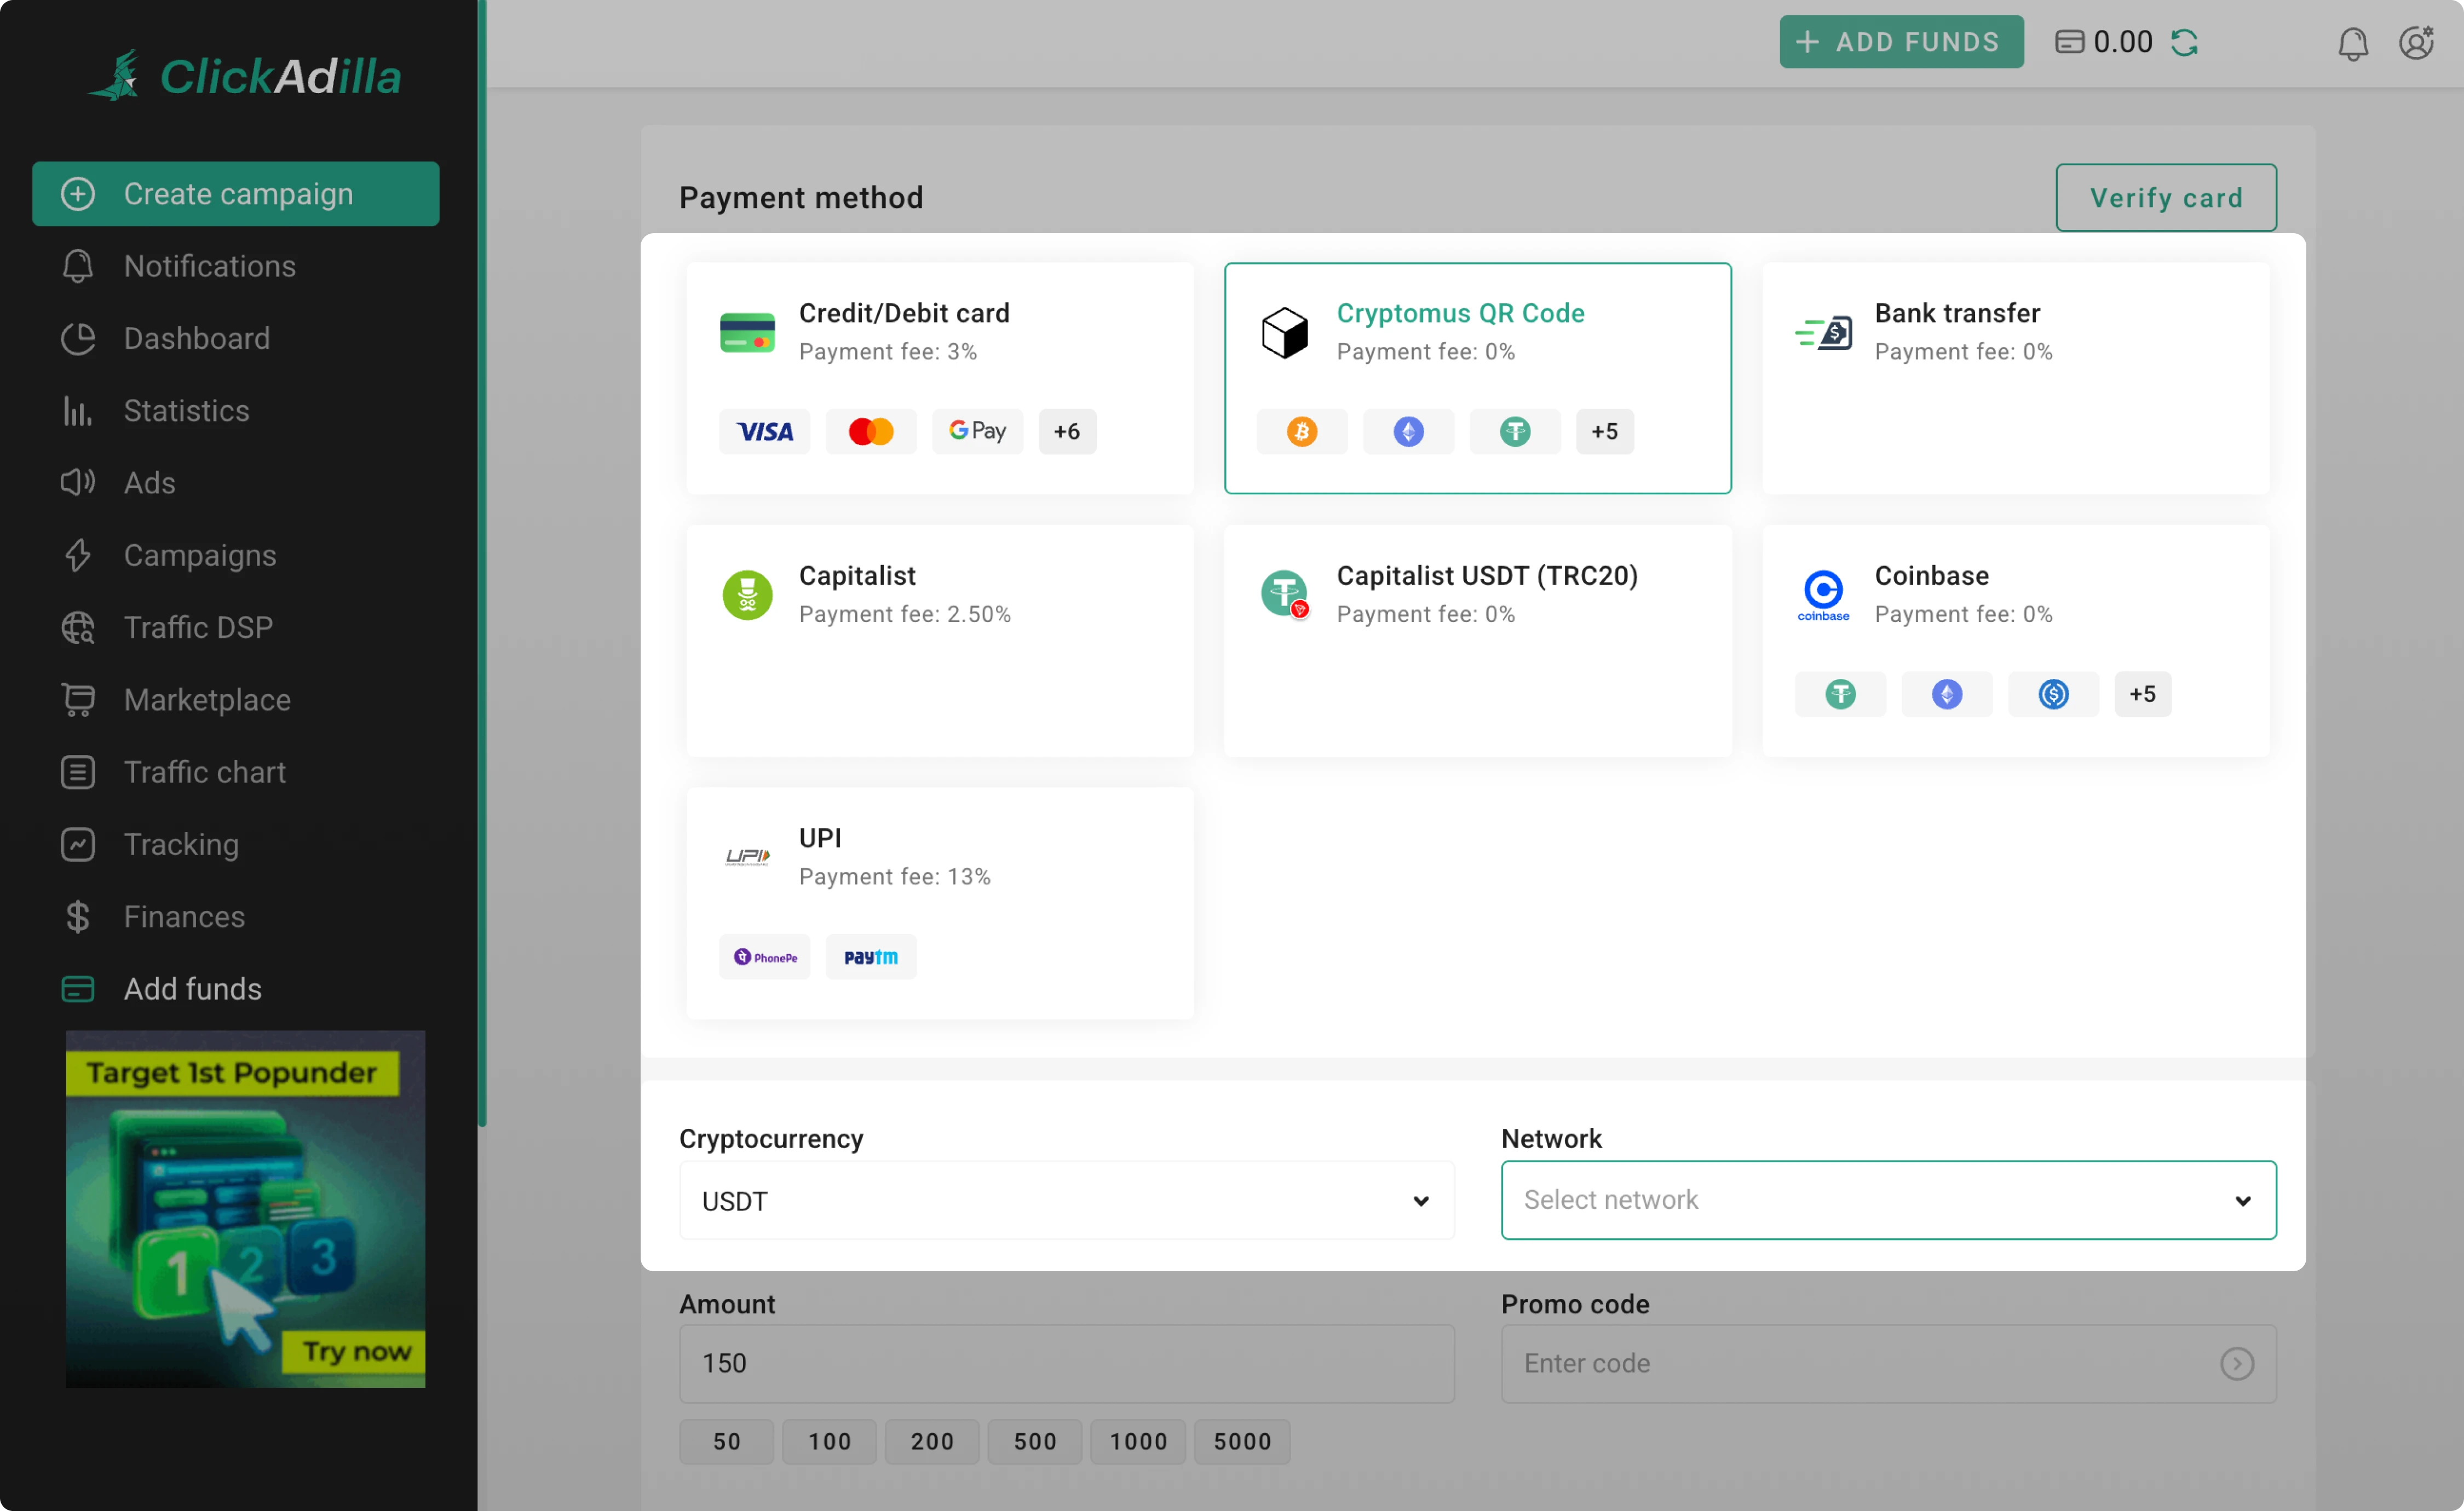Click the Bitcoin icon under Cryptomus QR Code
The width and height of the screenshot is (2464, 1511).
[x=1301, y=431]
